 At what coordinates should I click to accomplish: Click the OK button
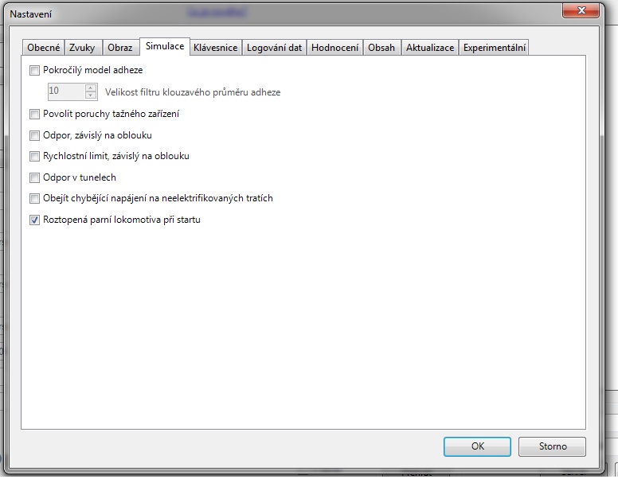point(477,446)
